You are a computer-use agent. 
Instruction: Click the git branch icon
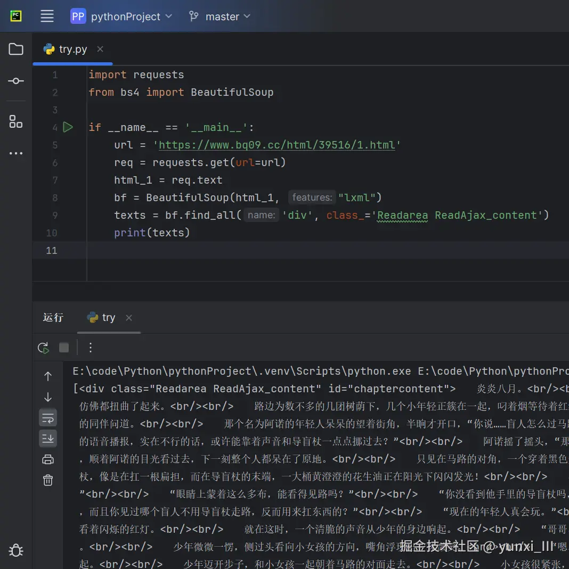(x=193, y=17)
